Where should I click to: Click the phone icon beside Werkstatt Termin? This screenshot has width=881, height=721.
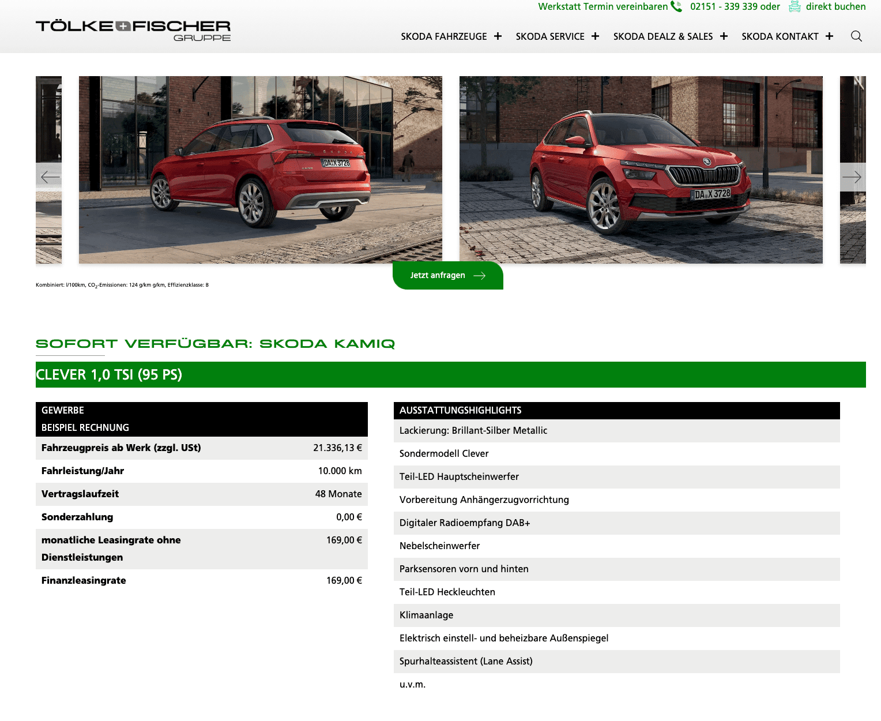tap(676, 7)
